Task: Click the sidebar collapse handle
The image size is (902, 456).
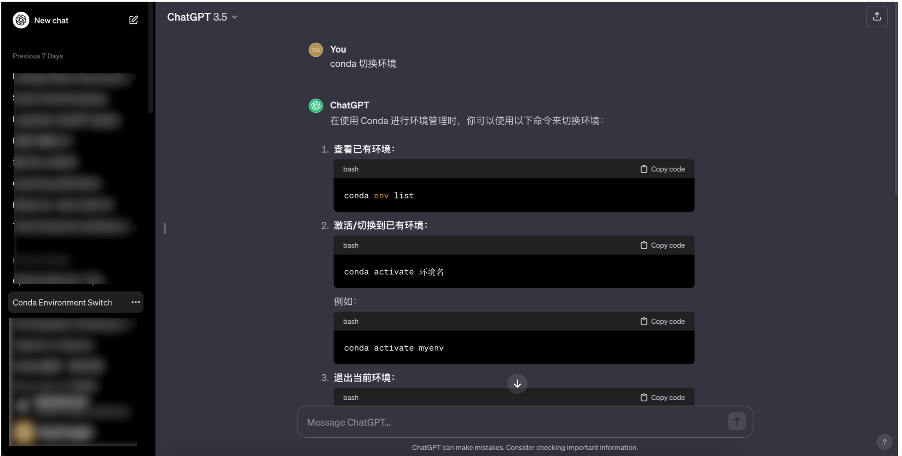Action: coord(165,228)
